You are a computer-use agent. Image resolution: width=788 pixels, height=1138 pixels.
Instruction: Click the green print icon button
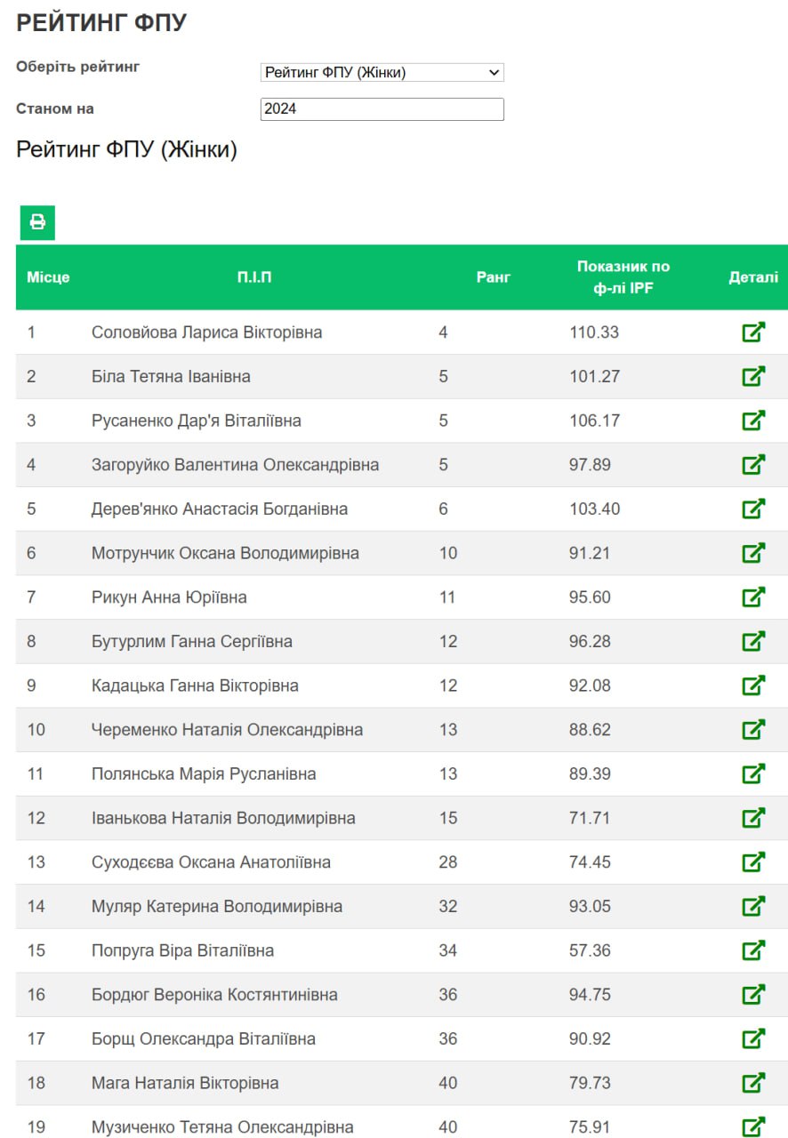37,222
